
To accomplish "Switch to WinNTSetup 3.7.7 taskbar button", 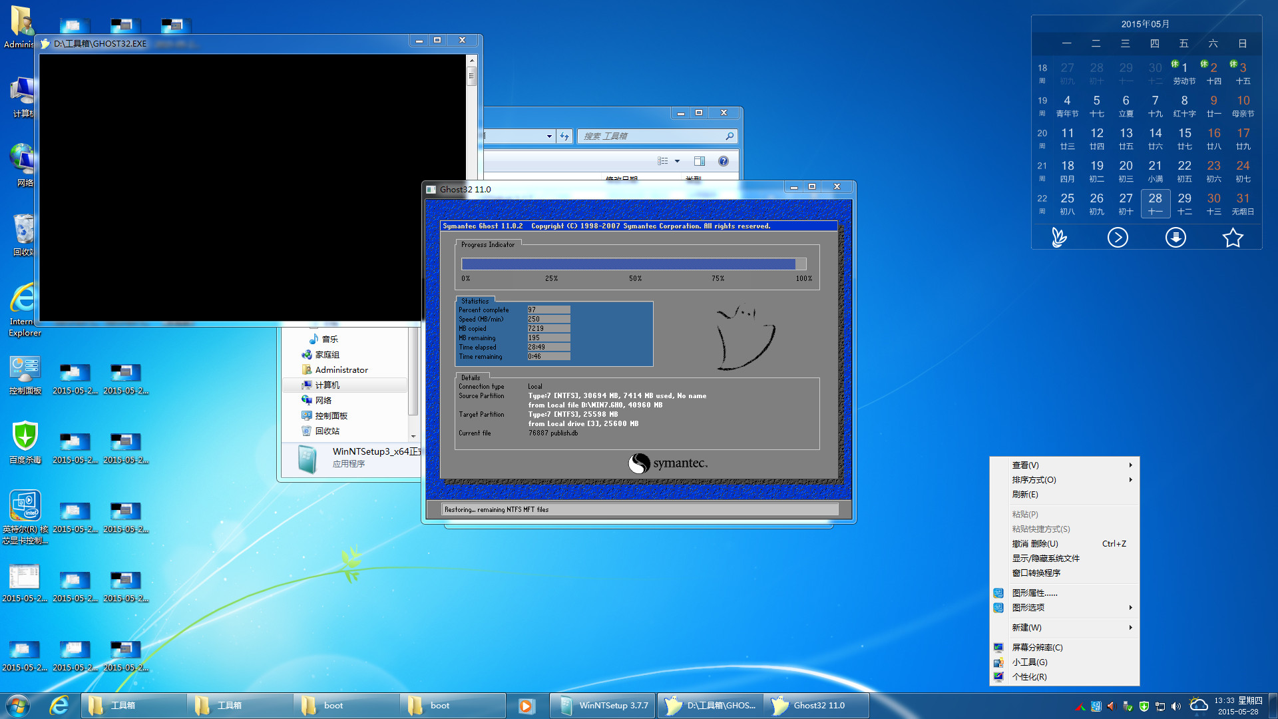I will pos(603,706).
